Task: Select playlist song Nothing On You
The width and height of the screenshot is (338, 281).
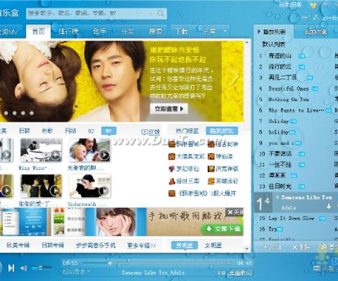Action: [x=288, y=99]
